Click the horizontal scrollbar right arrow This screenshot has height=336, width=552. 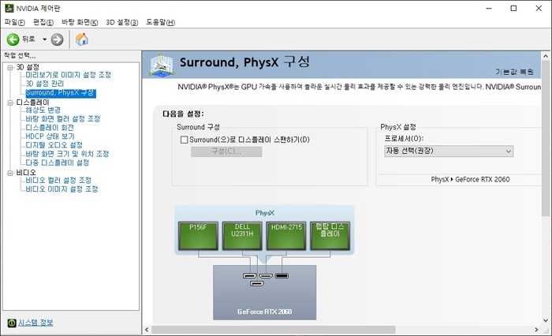(536, 330)
